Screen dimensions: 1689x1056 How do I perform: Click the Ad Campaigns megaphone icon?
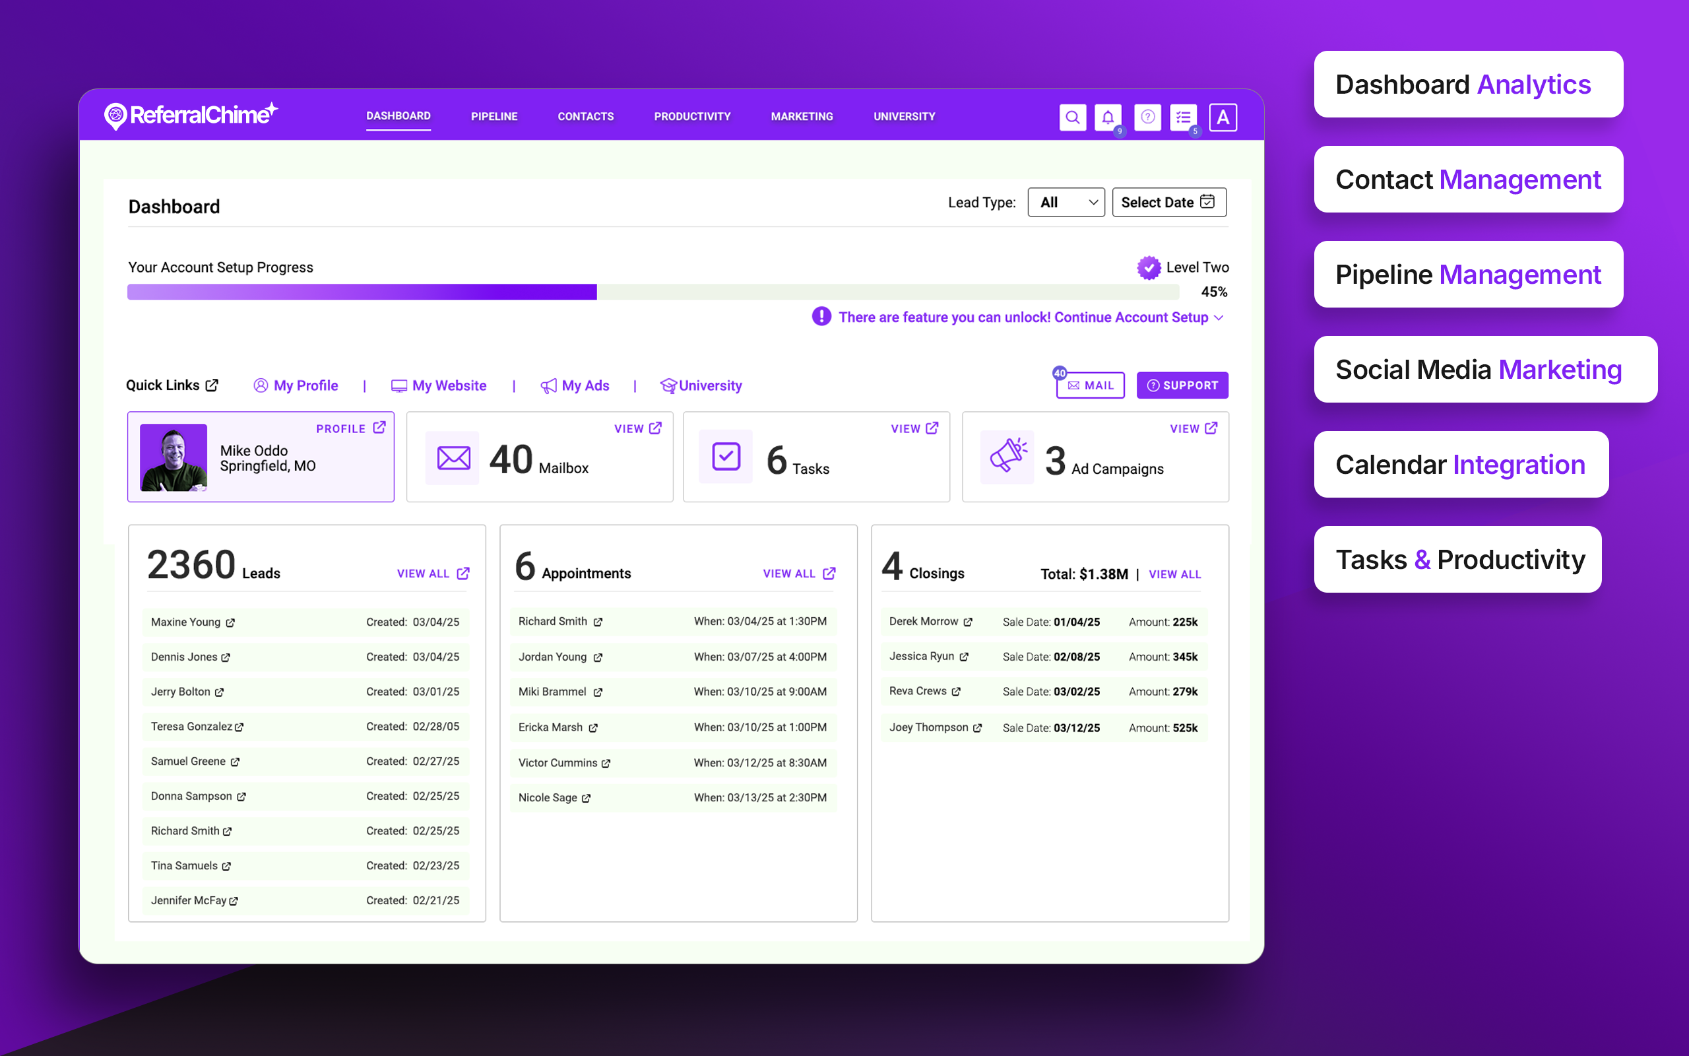[x=1007, y=457]
